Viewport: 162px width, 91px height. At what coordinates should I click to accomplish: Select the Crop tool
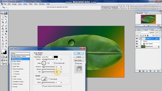coord(3,22)
